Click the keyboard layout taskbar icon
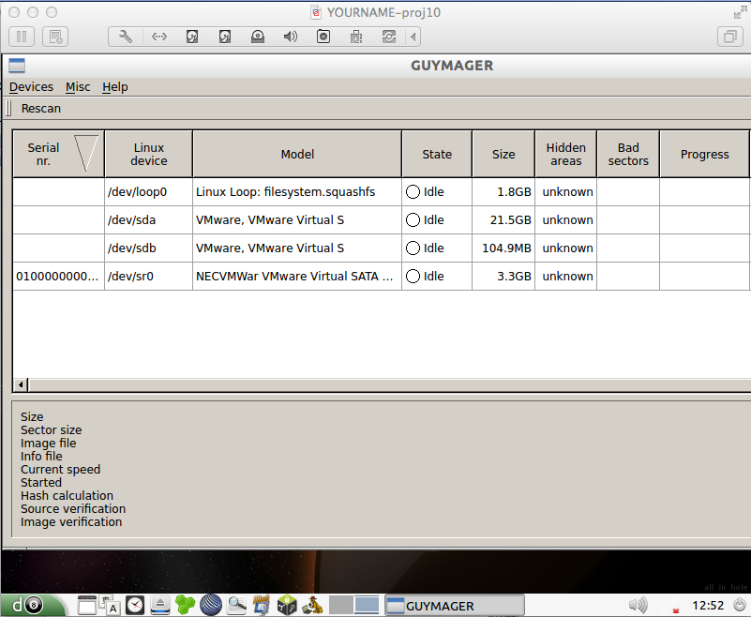Screen dimensions: 751x617 pyautogui.click(x=109, y=606)
